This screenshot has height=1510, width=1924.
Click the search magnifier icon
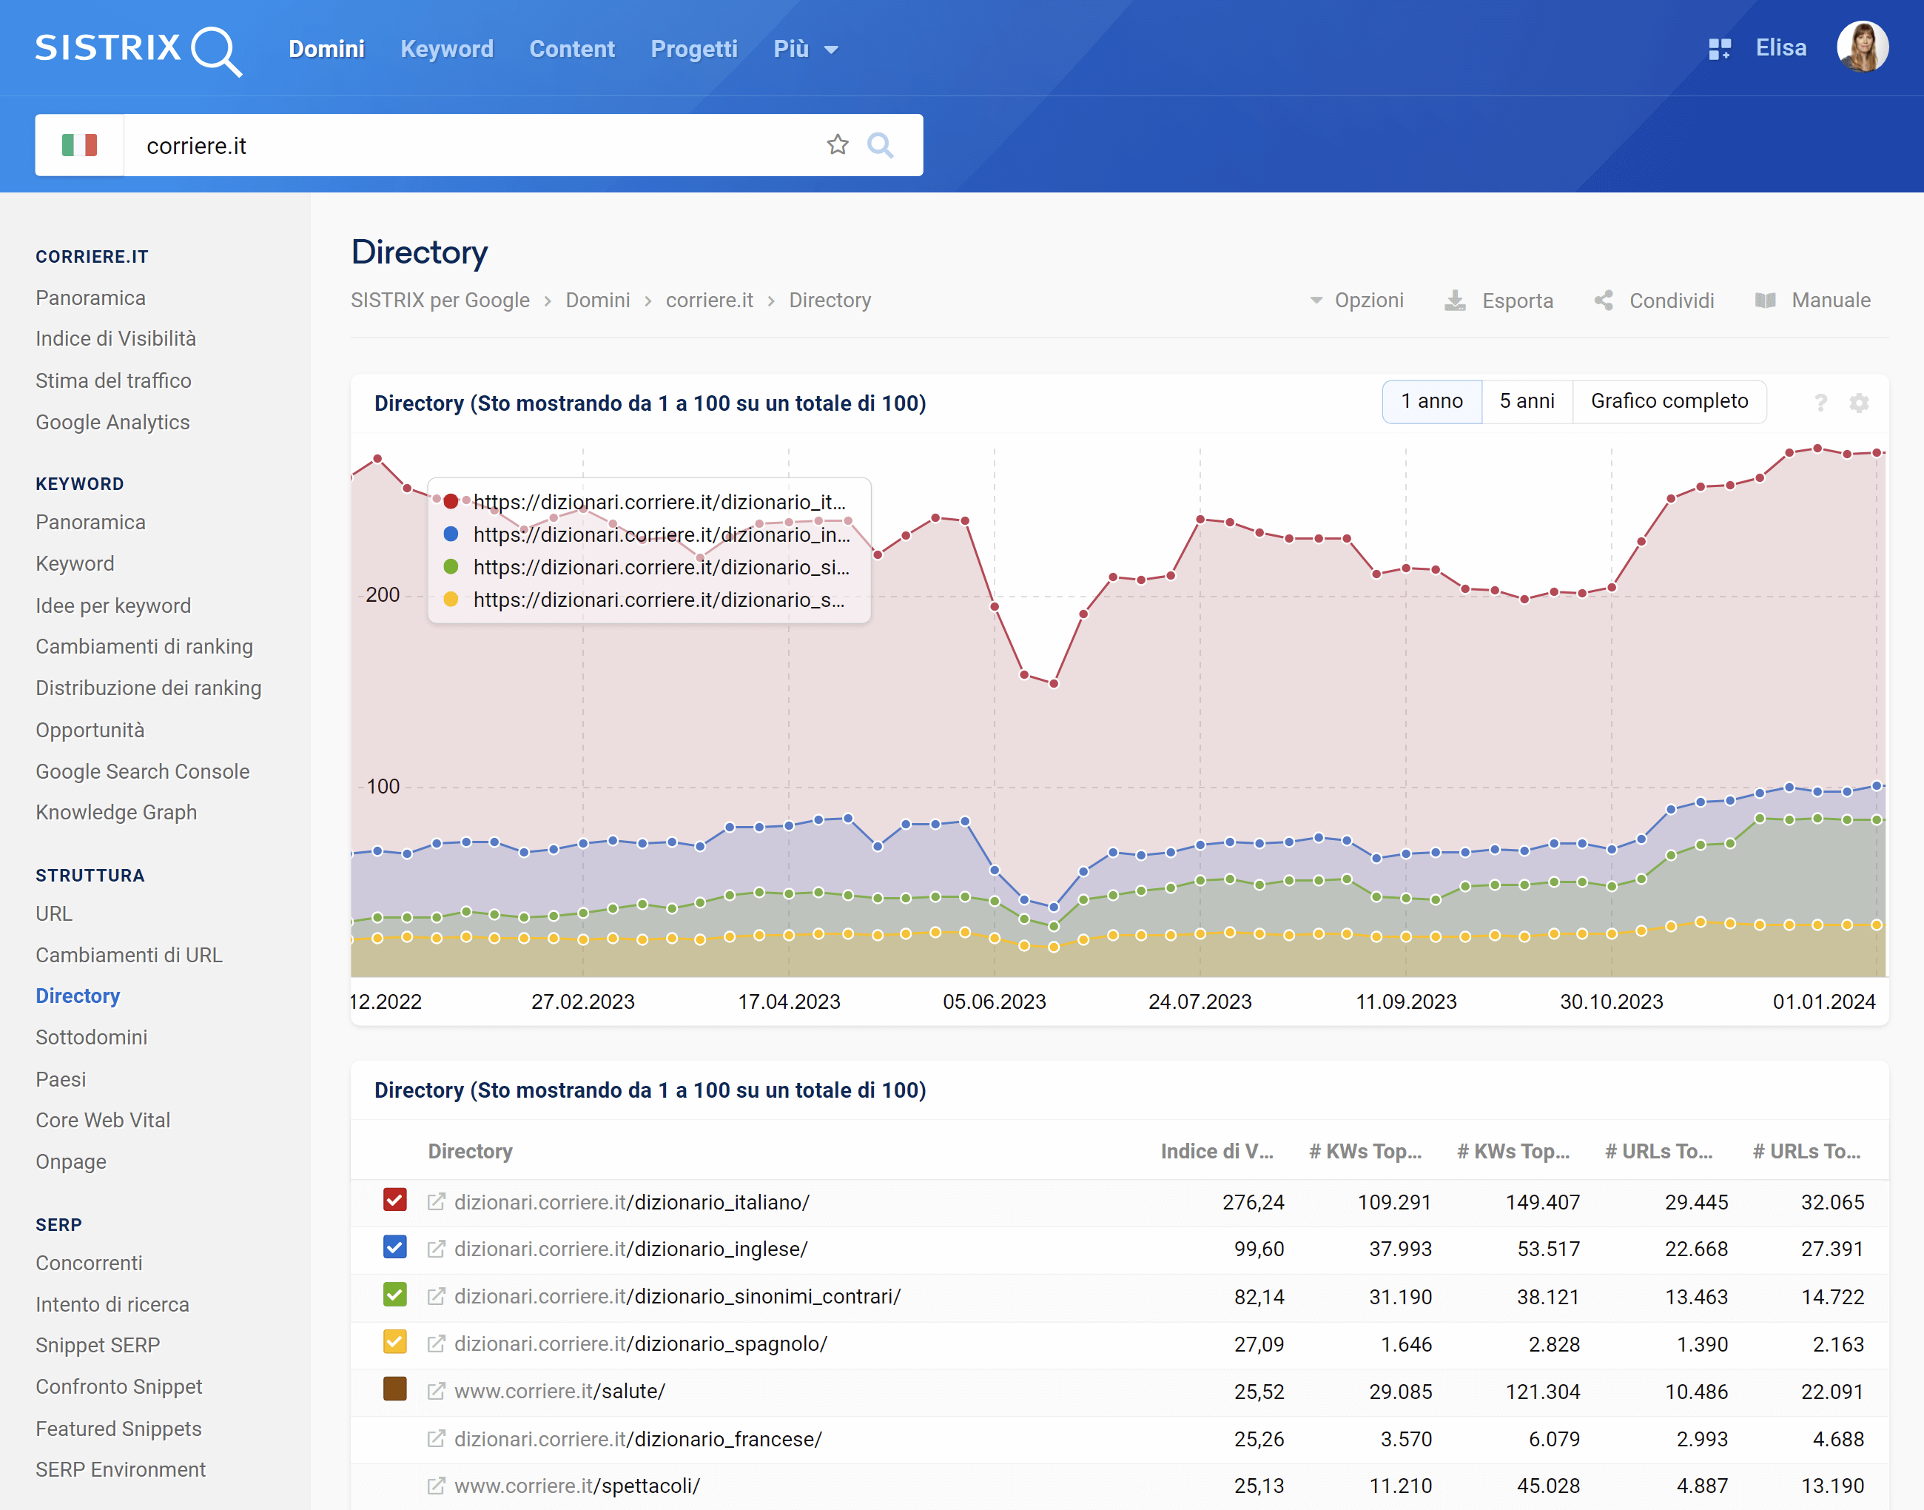coord(881,145)
